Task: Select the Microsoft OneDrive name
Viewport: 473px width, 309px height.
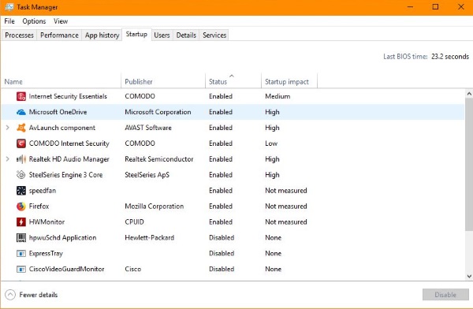Action: [x=58, y=112]
